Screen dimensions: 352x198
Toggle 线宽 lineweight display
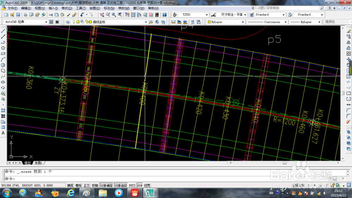147,185
